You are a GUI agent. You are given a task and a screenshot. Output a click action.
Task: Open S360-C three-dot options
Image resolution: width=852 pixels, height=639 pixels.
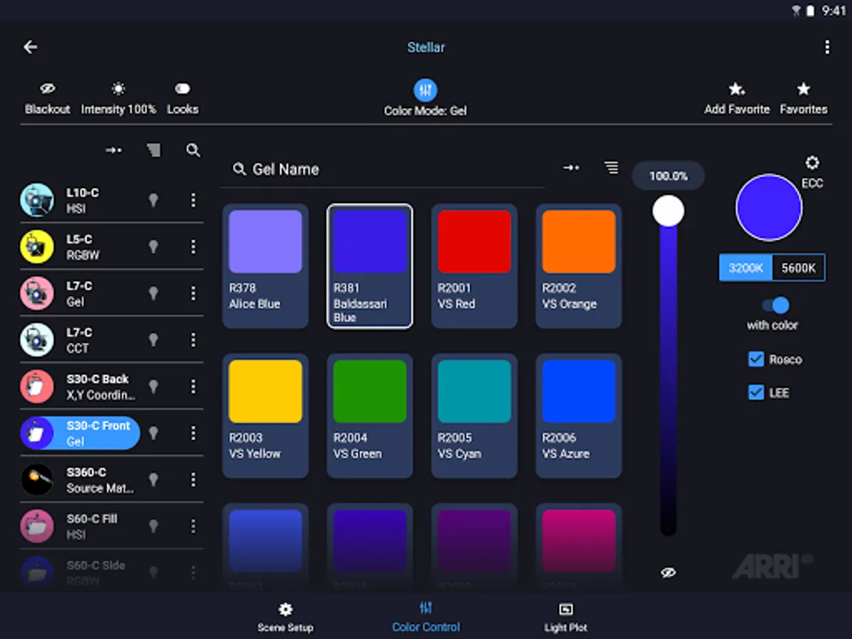193,479
